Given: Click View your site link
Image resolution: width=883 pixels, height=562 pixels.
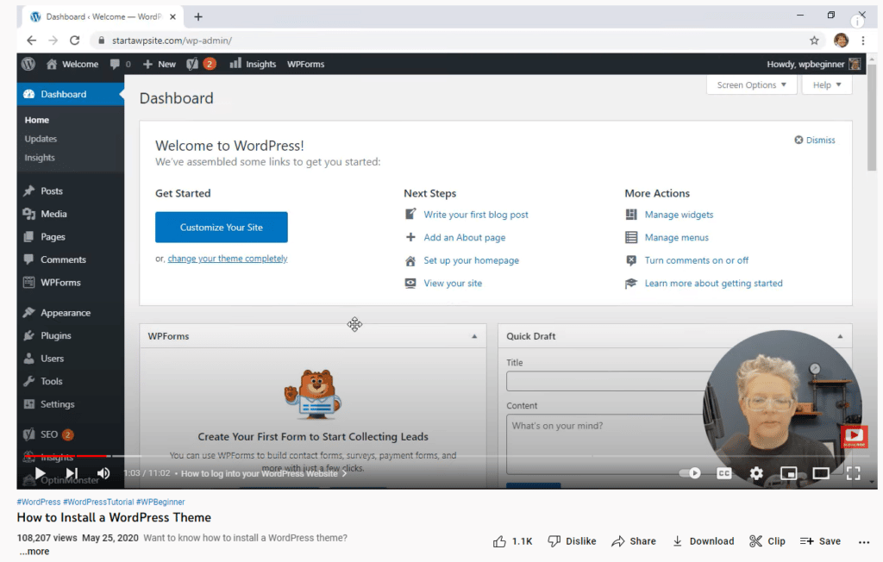Looking at the screenshot, I should [453, 284].
